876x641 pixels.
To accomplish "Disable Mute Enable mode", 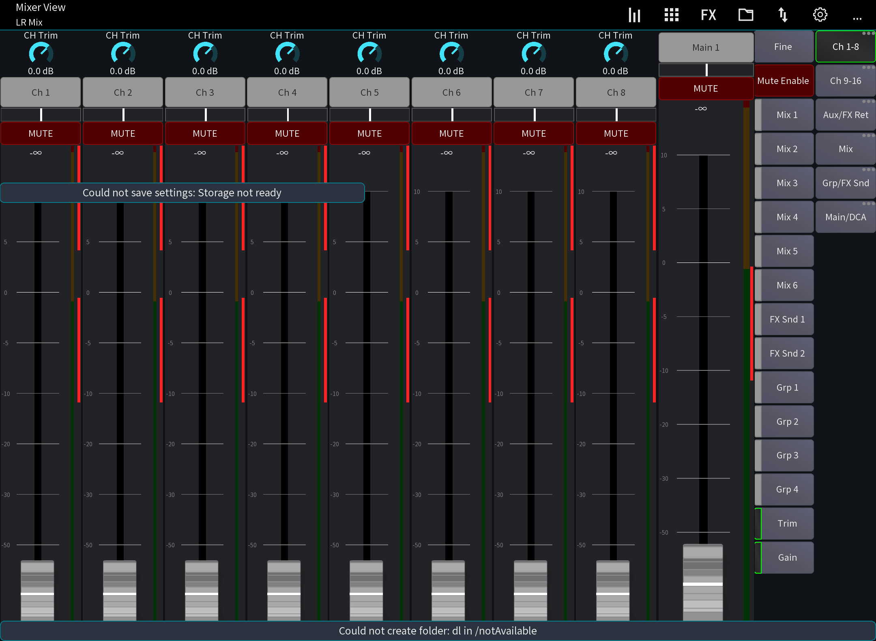I will pyautogui.click(x=783, y=81).
